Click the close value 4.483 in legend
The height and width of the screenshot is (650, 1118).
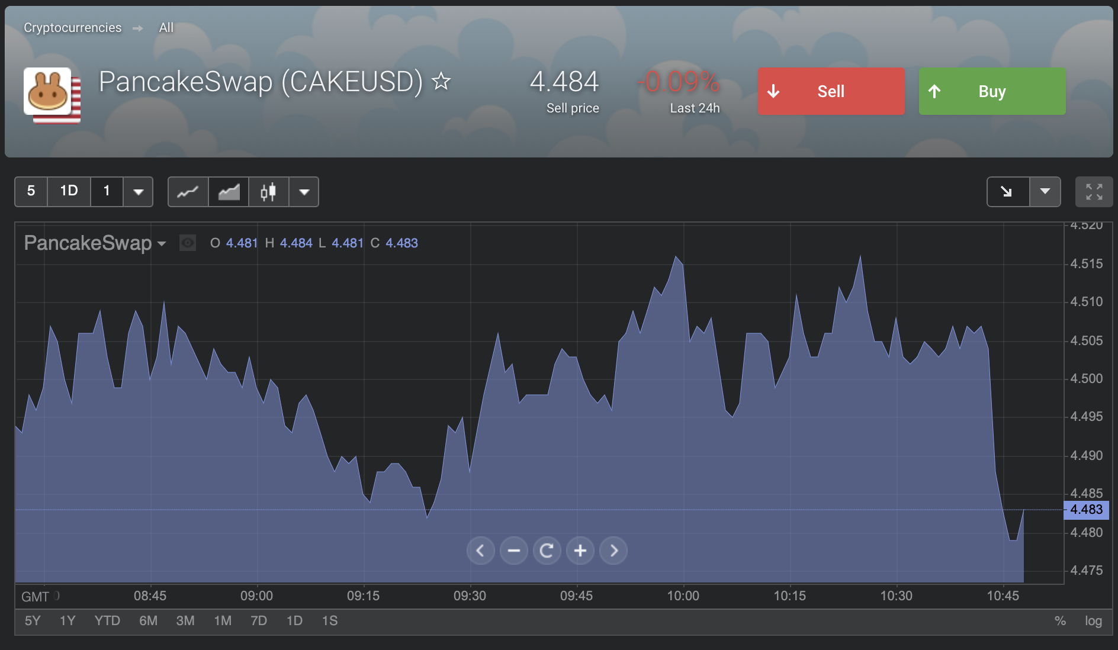pos(401,243)
